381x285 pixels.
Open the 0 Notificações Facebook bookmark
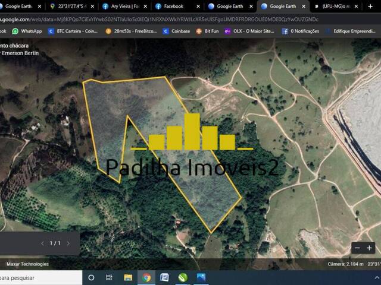(x=301, y=31)
